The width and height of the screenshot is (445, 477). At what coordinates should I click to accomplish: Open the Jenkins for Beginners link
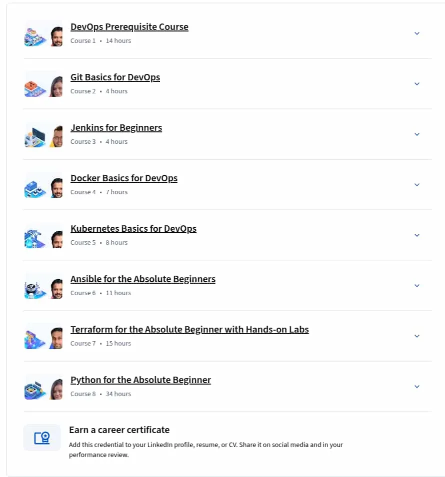[x=116, y=128]
